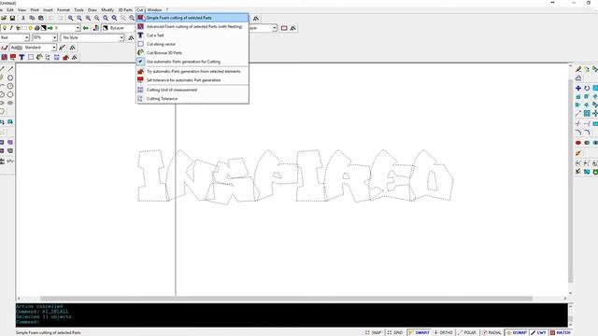Viewport: 598px width, 336px height.
Task: Toggle SNAP in status bar
Action: [373, 332]
